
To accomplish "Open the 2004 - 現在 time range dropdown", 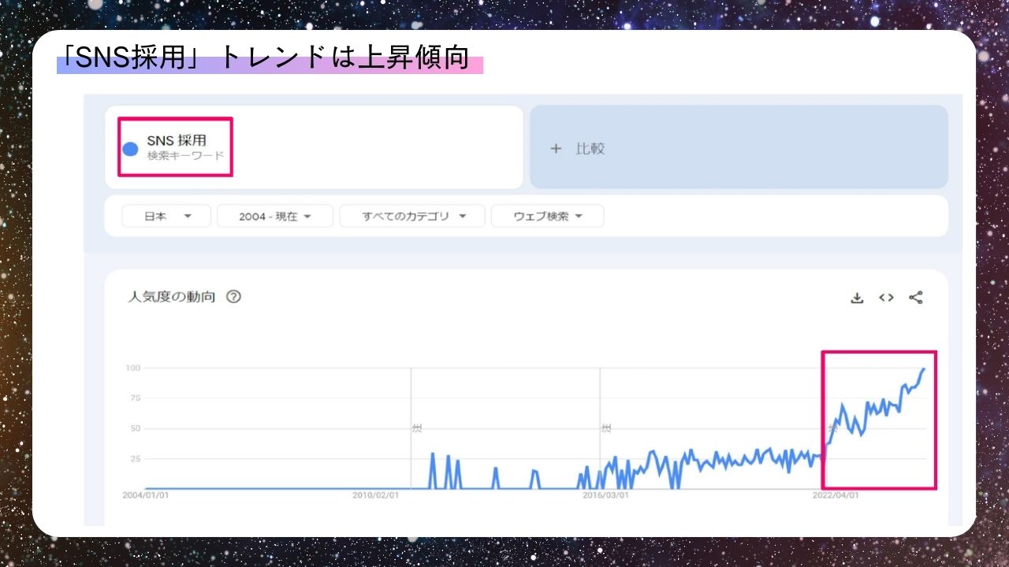I will pyautogui.click(x=275, y=216).
